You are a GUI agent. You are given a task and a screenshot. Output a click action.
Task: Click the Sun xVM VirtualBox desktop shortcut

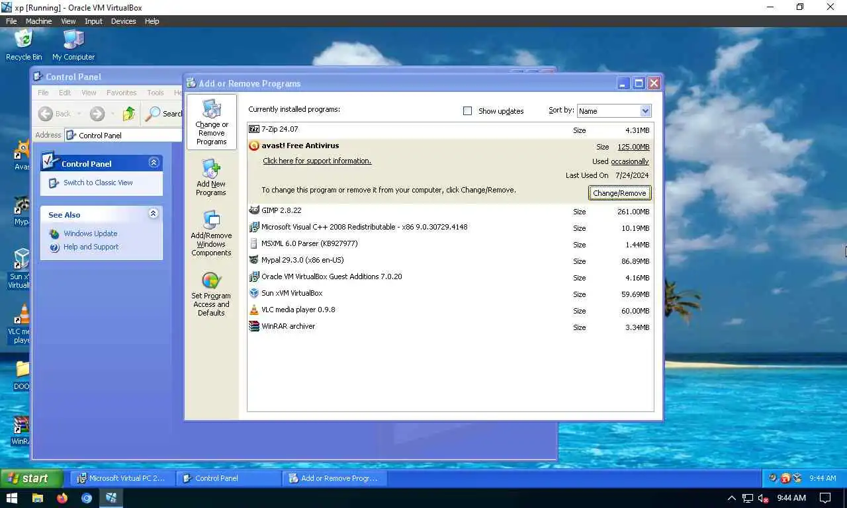(20, 269)
